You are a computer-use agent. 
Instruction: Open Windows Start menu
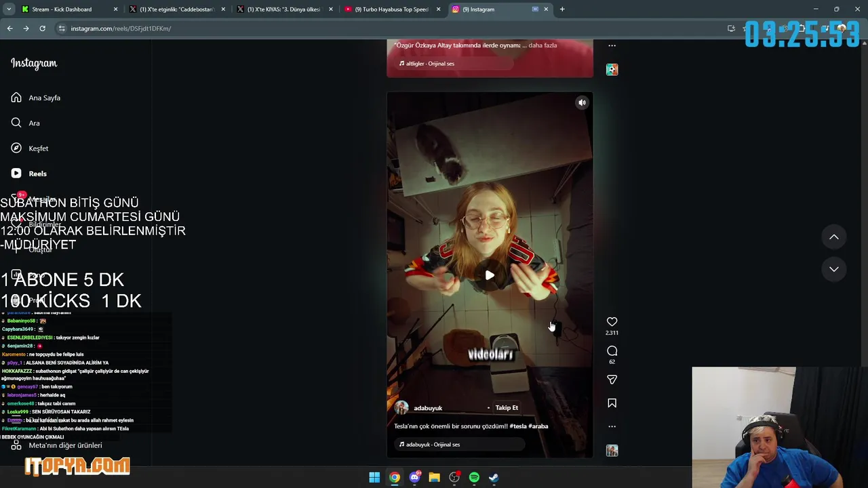coord(374,477)
